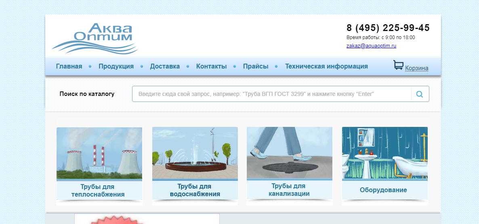This screenshot has height=224, width=479.
Task: Click the Аква Оптим logo
Action: point(95,38)
